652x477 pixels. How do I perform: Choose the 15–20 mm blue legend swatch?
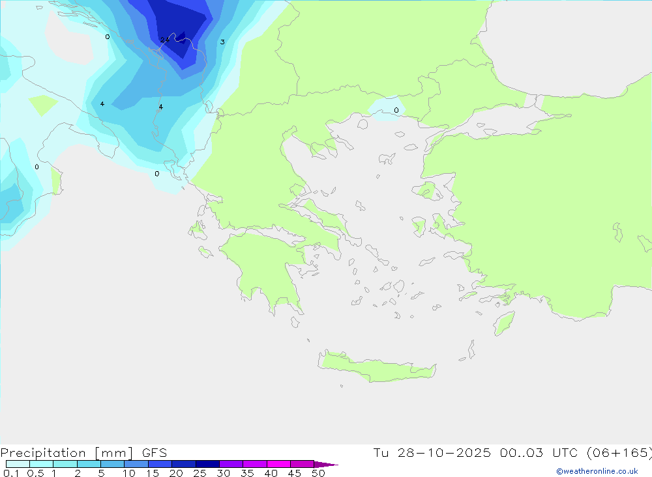tap(160, 464)
